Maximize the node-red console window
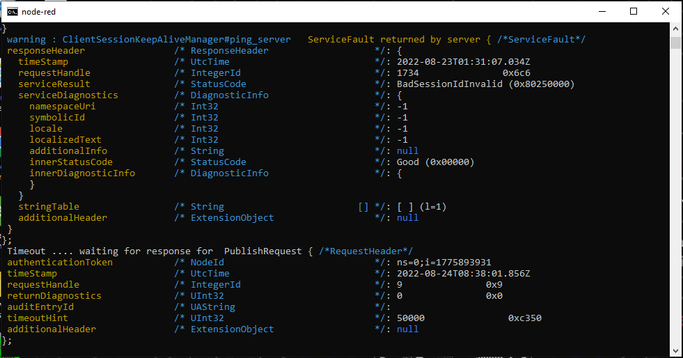The height and width of the screenshot is (358, 683). 634,12
